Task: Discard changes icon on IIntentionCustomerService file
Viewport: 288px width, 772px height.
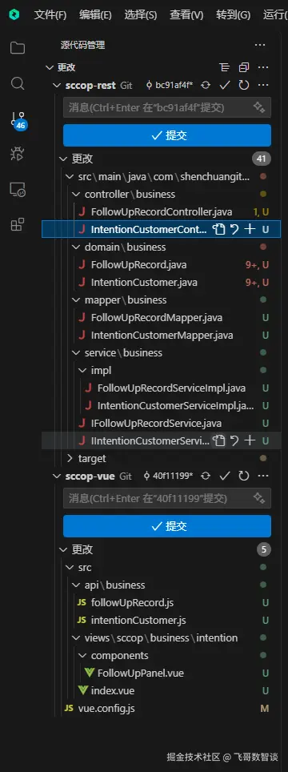Action: point(234,440)
